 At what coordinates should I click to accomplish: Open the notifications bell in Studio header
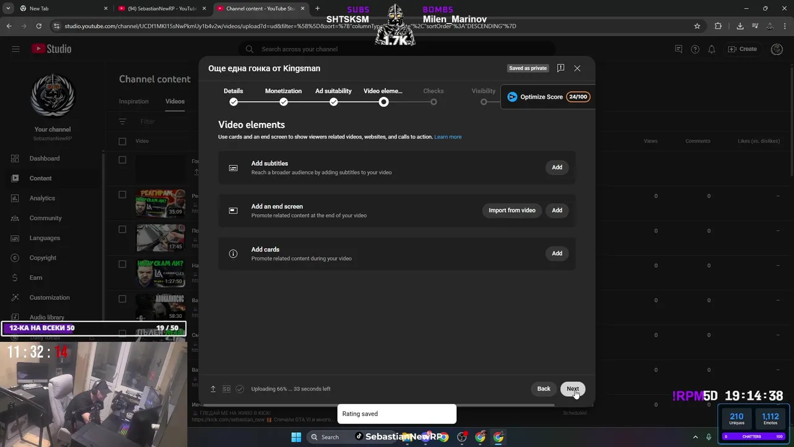click(x=711, y=49)
